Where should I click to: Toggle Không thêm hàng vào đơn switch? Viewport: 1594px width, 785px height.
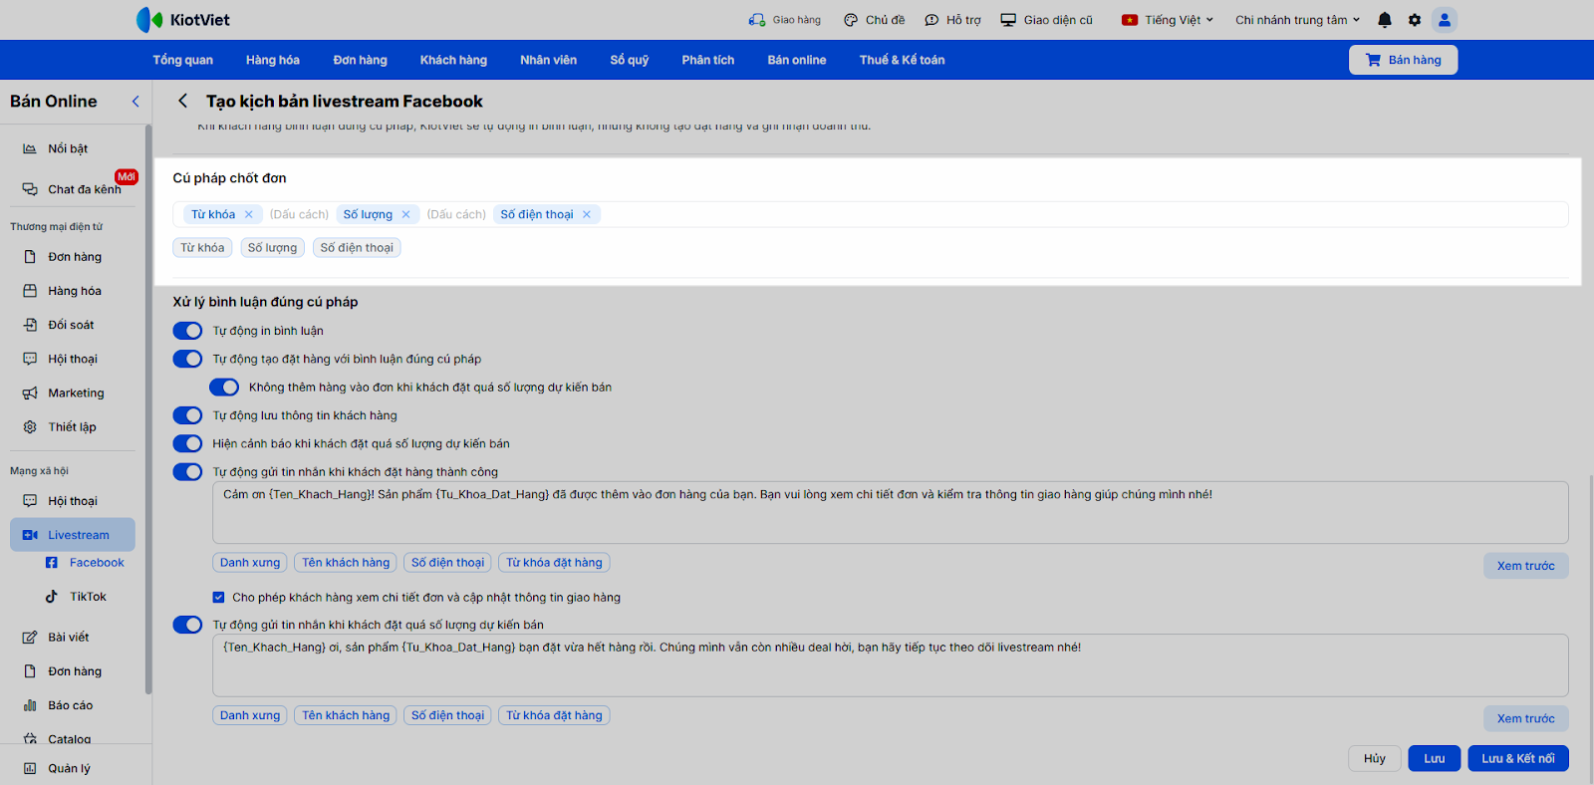click(x=224, y=388)
